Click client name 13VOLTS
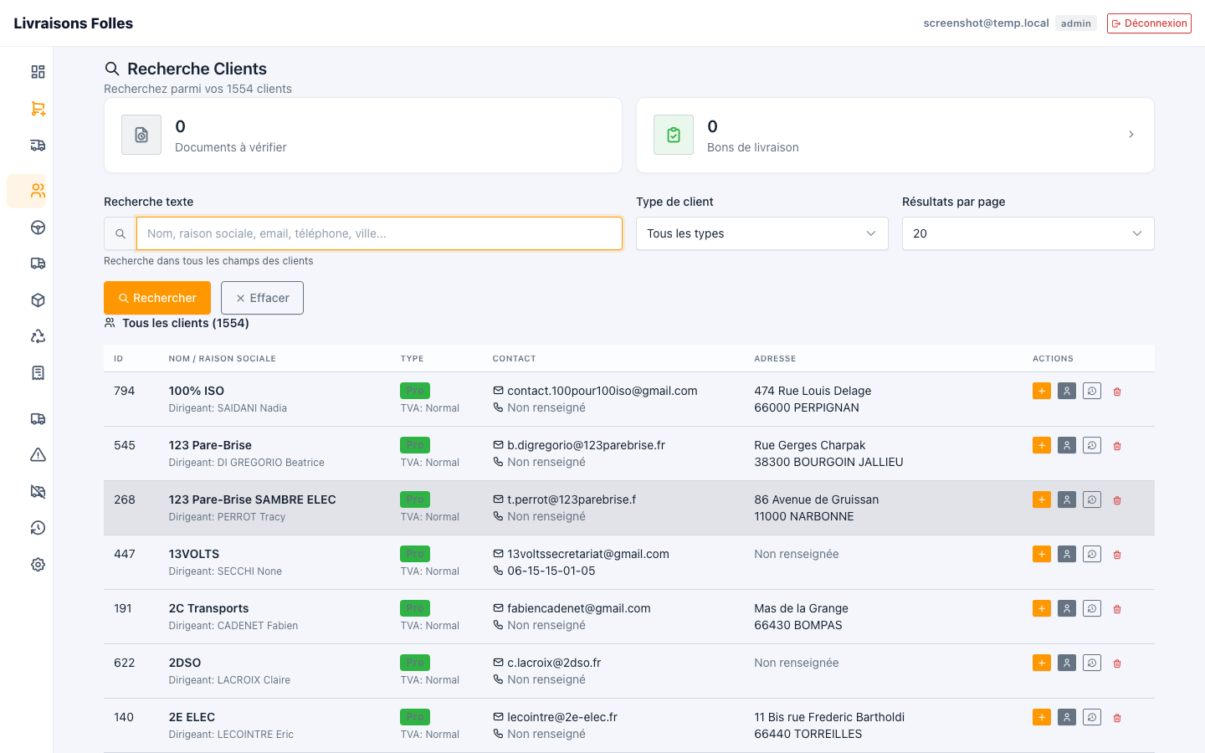 [194, 554]
